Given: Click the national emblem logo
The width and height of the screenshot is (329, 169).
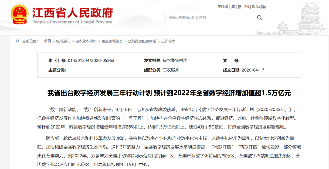Looking at the screenshot, I should click(20, 15).
